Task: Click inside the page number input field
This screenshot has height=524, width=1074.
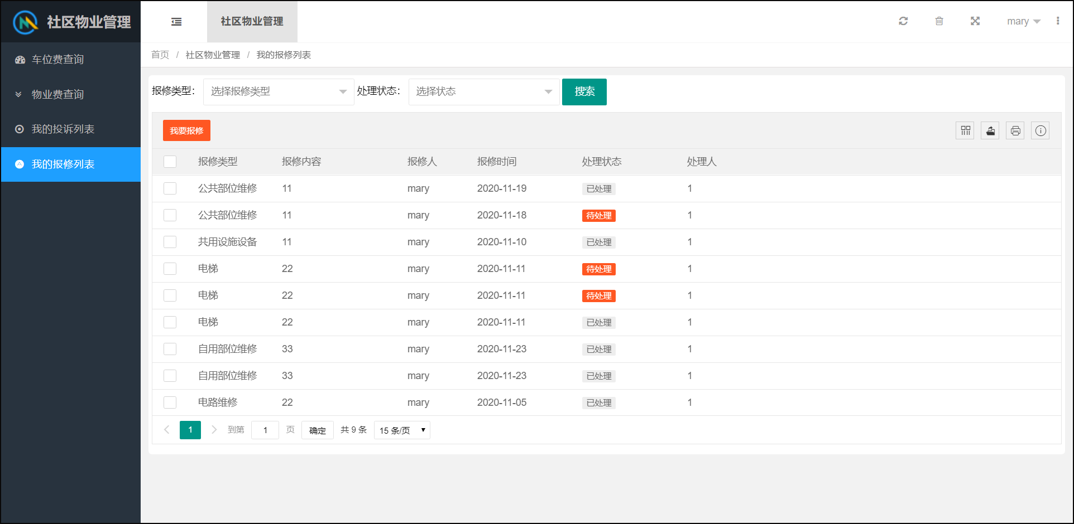Action: 265,430
